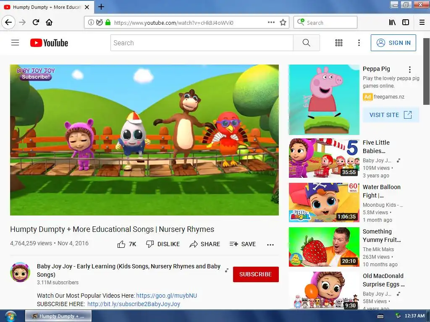The width and height of the screenshot is (430, 322).
Task: Open more actions dots beside SAVE
Action: pyautogui.click(x=270, y=244)
